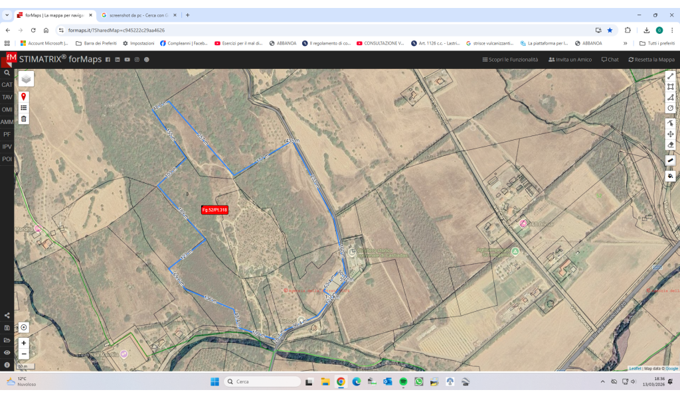Screen dimensions: 680x398
Task: Choose the eraser tool on the map
Action: click(670, 144)
